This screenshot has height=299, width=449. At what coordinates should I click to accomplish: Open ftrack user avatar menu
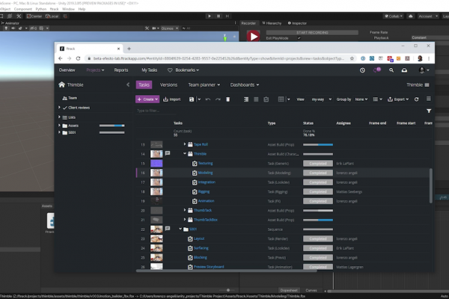424,70
